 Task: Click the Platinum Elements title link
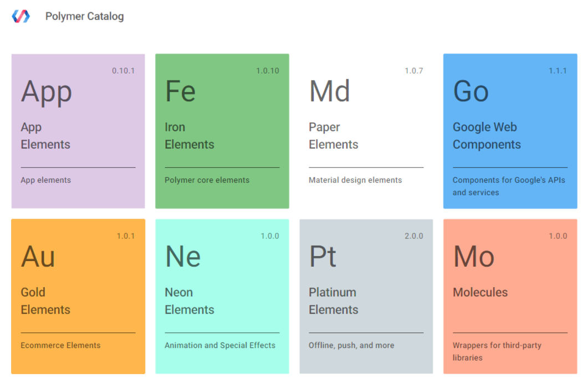(x=333, y=301)
